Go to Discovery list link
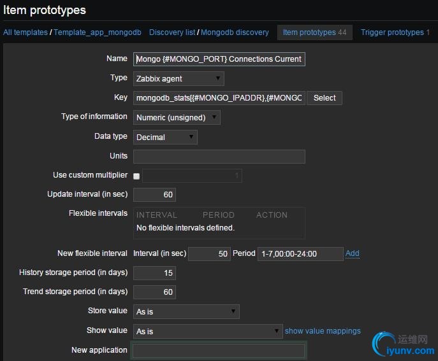 coord(172,32)
